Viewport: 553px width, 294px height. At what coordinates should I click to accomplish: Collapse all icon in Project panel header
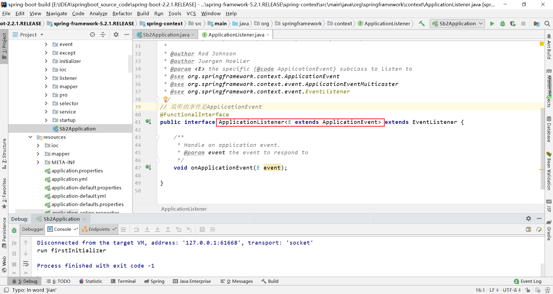click(103, 34)
